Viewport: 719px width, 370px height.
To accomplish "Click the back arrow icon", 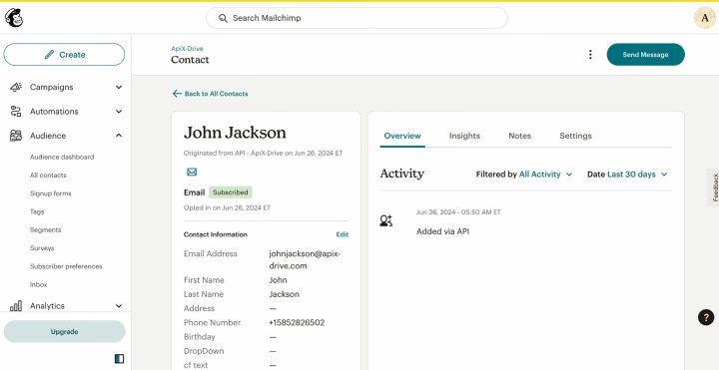I will pos(177,94).
